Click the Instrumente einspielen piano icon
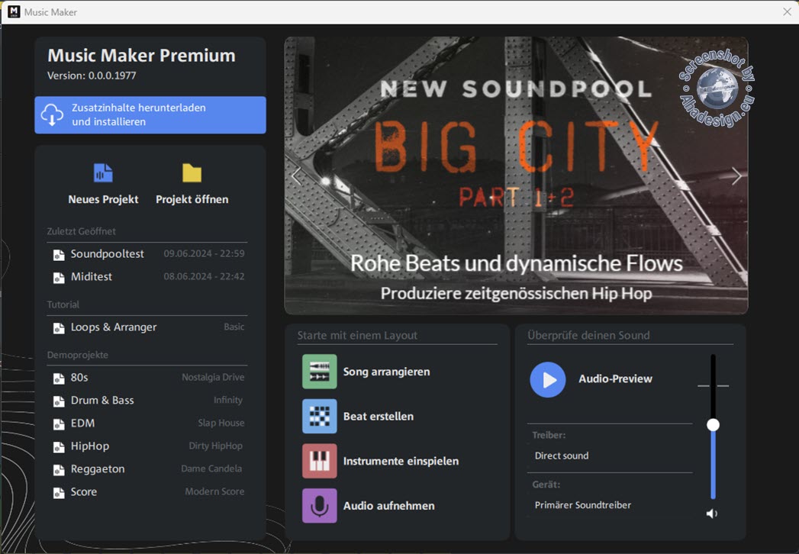799x554 pixels. 320,461
